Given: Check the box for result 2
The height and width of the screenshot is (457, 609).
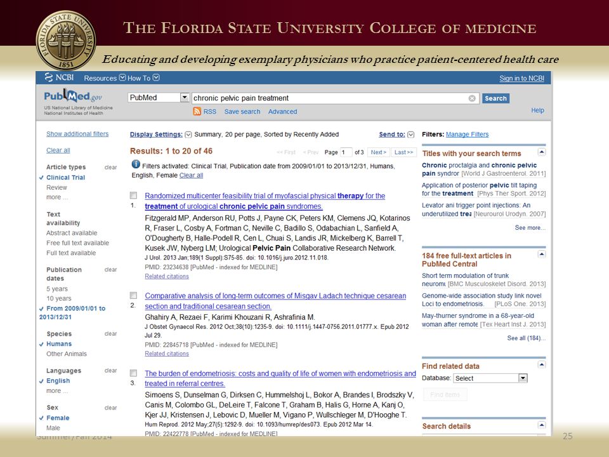Looking at the screenshot, I should (x=133, y=295).
